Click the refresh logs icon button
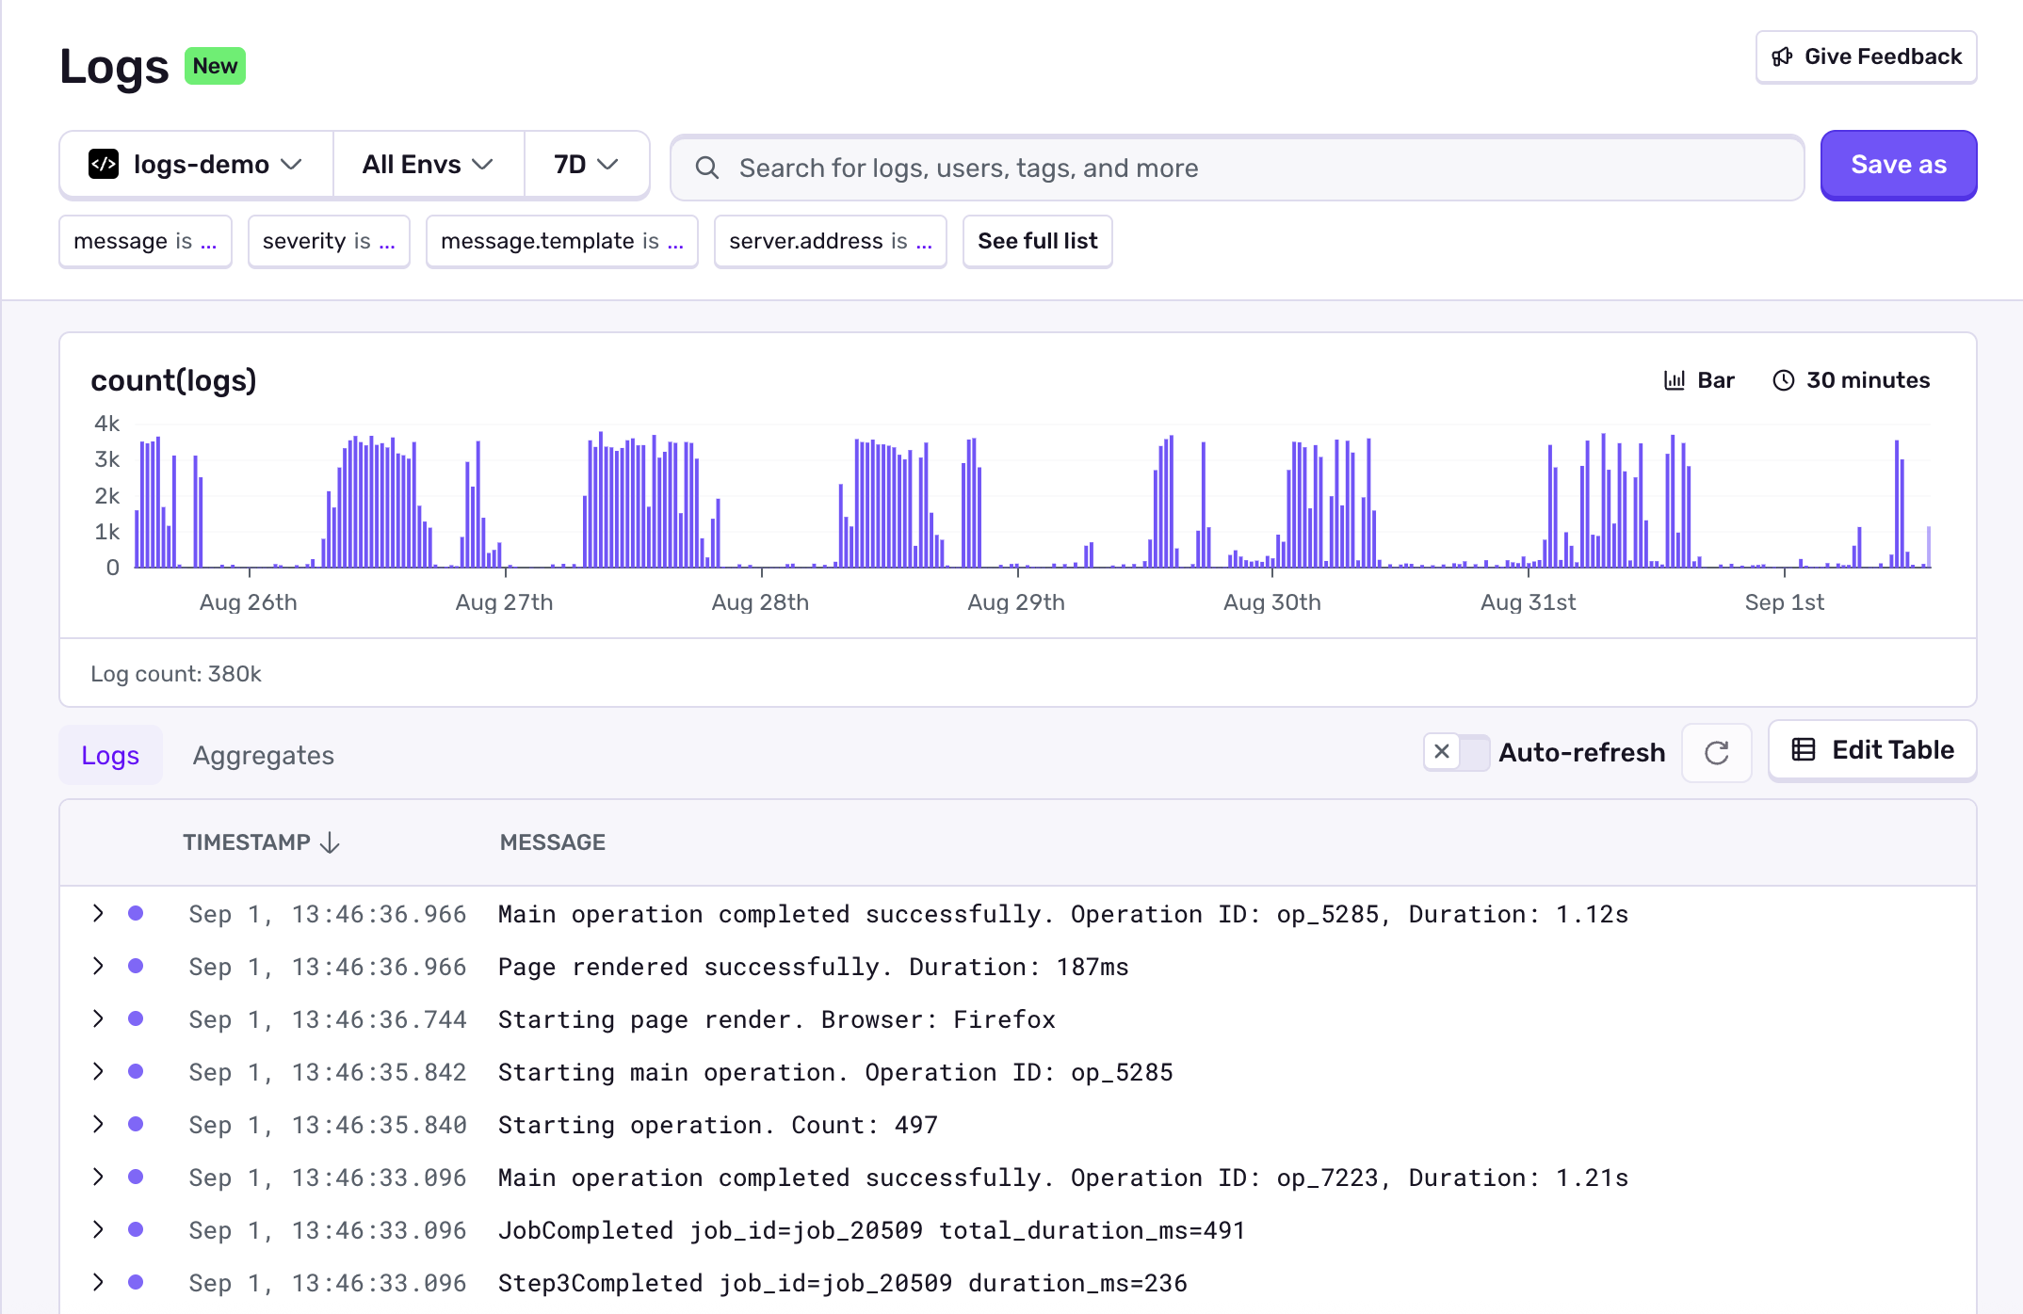This screenshot has width=2023, height=1314. coord(1717,752)
